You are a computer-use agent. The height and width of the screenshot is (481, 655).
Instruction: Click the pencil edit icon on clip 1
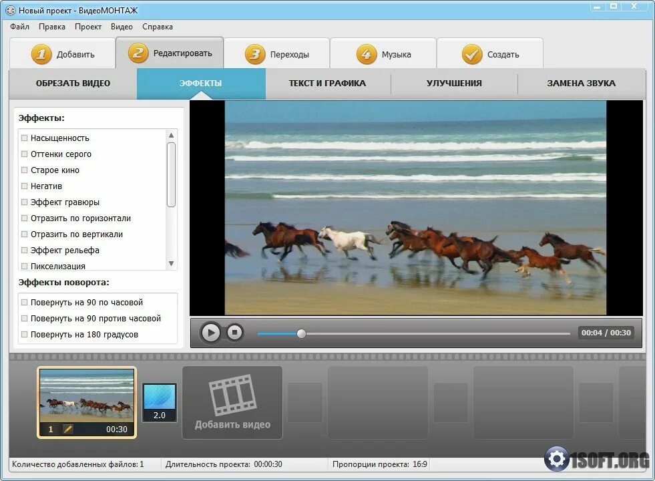[67, 429]
